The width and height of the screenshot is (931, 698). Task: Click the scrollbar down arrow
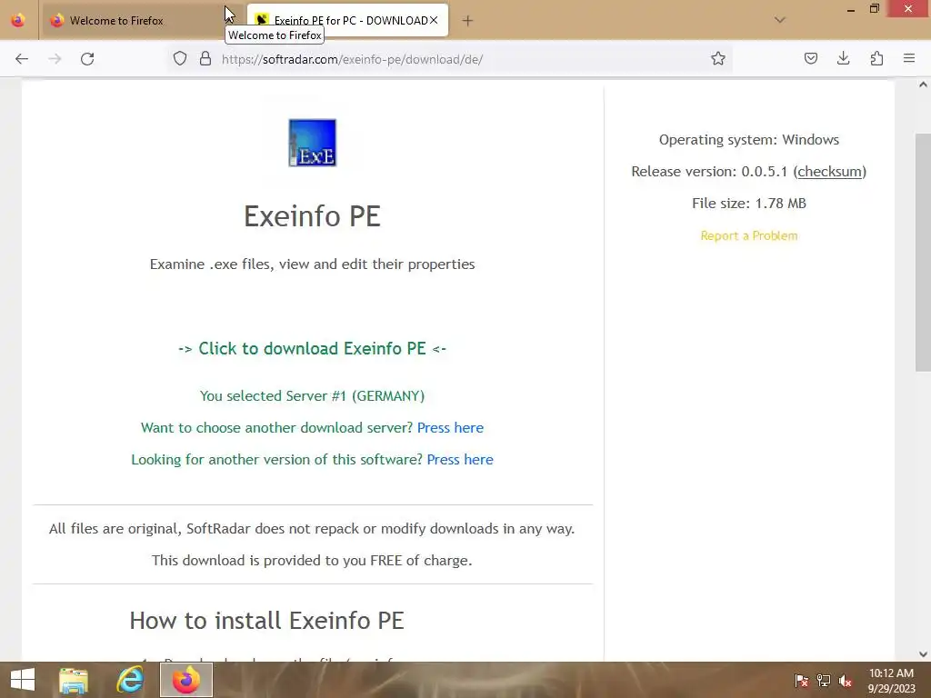tap(923, 654)
